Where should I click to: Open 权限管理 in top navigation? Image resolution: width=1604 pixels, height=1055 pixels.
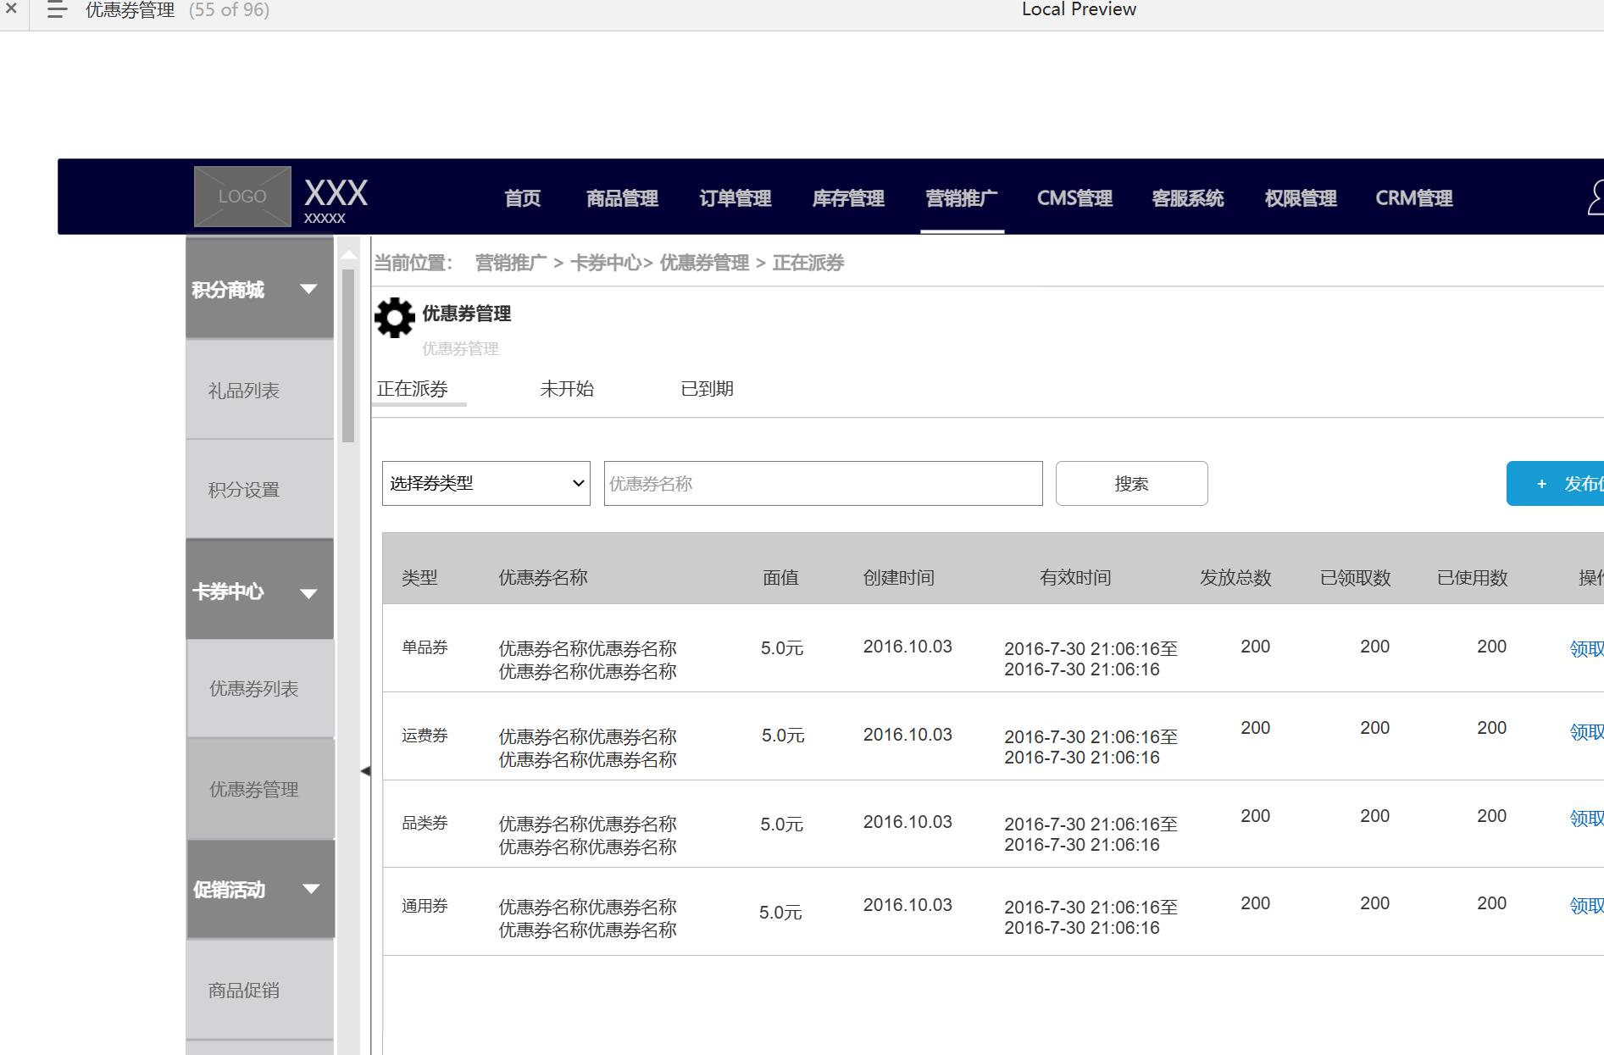[x=1301, y=198]
